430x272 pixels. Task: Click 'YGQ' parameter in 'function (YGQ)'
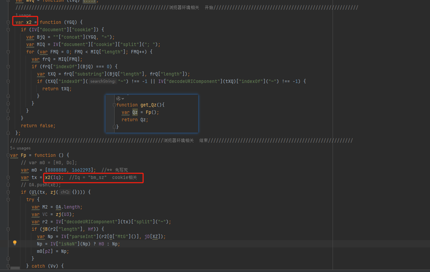[x=71, y=22]
